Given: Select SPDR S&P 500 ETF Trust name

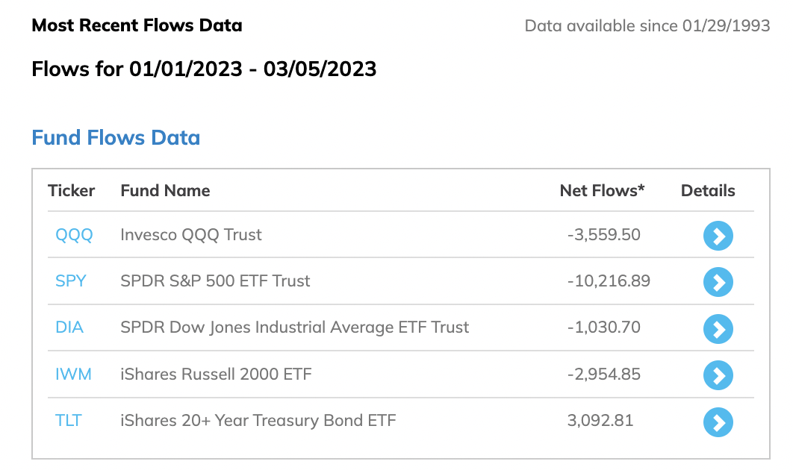Looking at the screenshot, I should pos(216,281).
